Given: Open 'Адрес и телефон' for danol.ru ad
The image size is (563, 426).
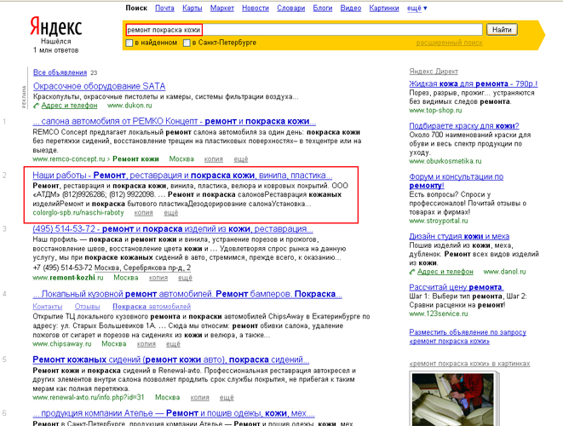Looking at the screenshot, I should [445, 272].
